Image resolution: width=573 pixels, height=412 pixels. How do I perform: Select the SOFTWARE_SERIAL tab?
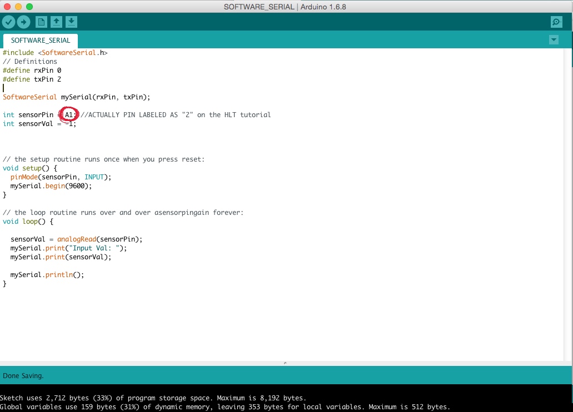(x=40, y=41)
